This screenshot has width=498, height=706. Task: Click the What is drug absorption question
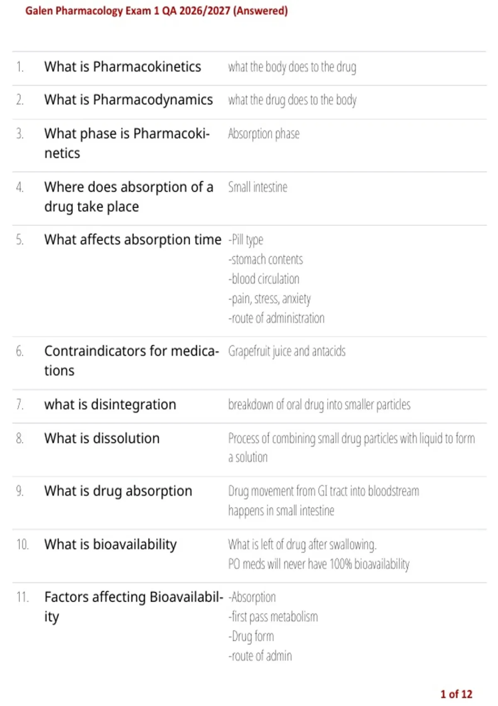coord(118,491)
